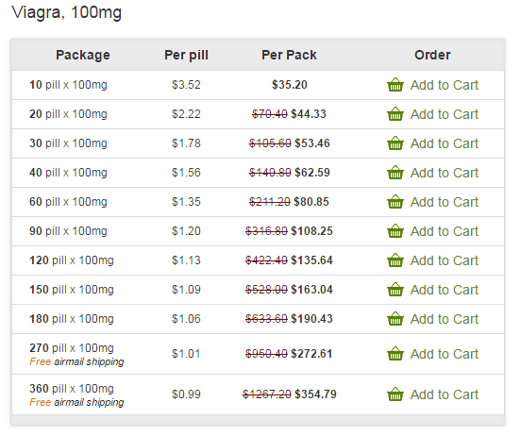Screen dimensions: 521x436
Task: Click the basket icon in the $62.59 row
Action: click(395, 172)
